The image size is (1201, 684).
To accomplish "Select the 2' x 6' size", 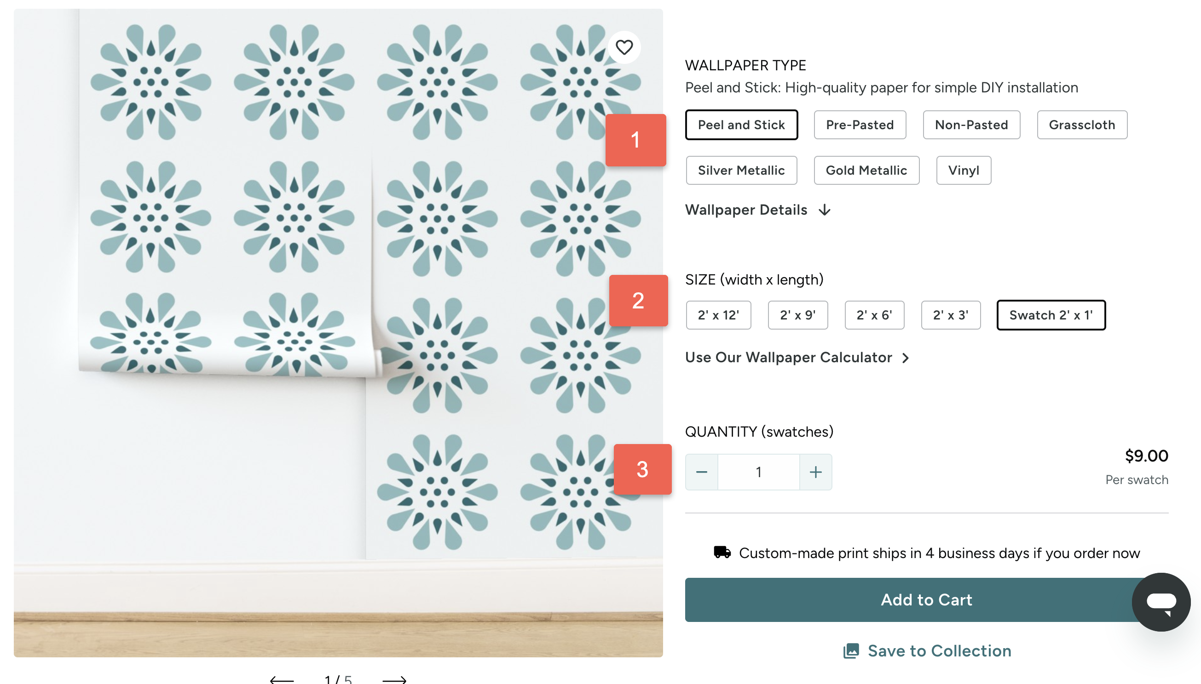I will (874, 315).
